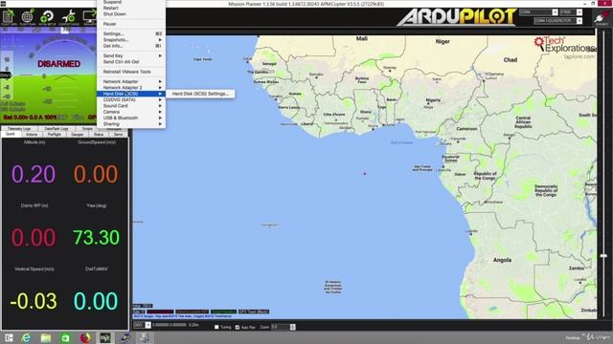Screen dimensions: 613x344
Task: Click the Chad label on the map
Action: click(x=511, y=59)
